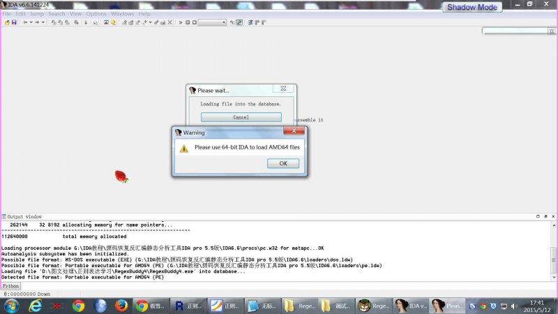Open the Windows menu

pos(122,14)
